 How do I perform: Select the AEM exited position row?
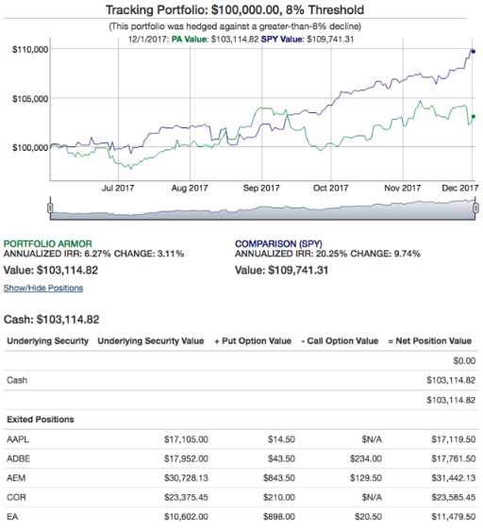(x=241, y=478)
